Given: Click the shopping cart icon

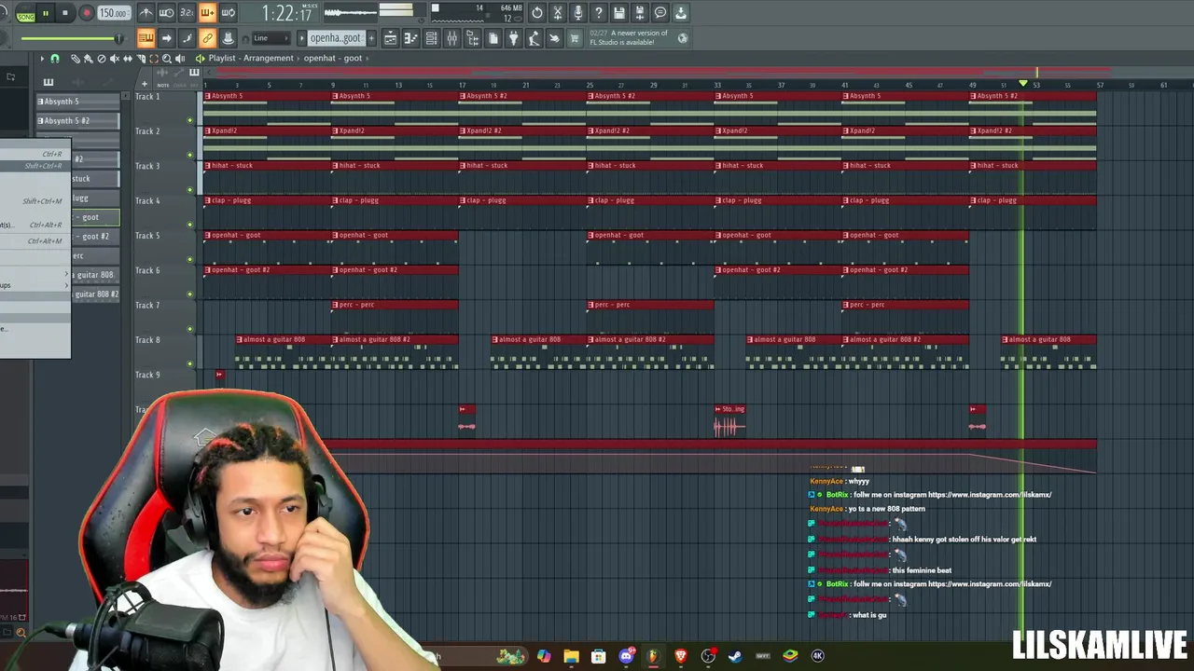Looking at the screenshot, I should (575, 38).
